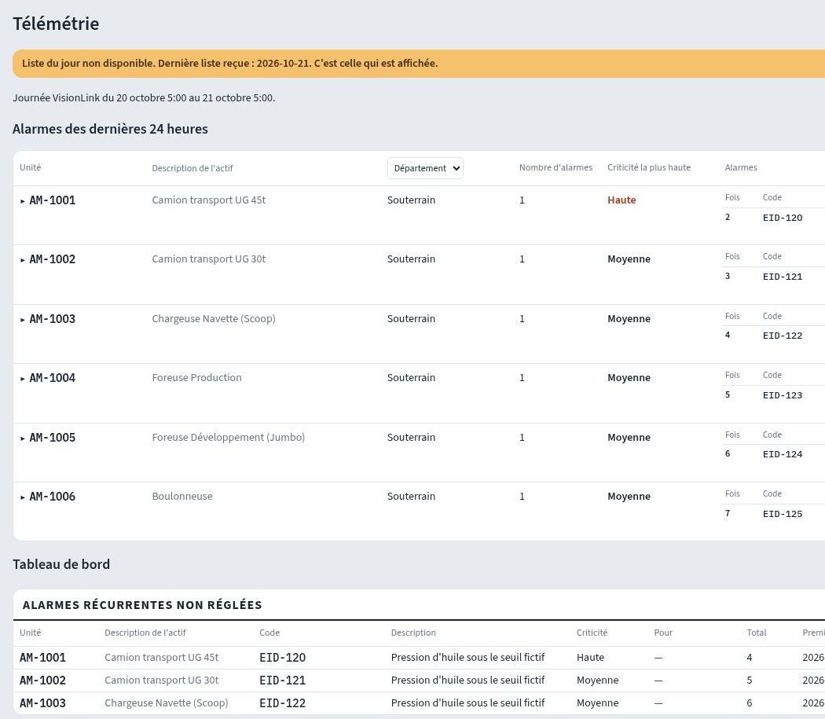
Task: Click the Foreuse Production description
Action: click(196, 377)
